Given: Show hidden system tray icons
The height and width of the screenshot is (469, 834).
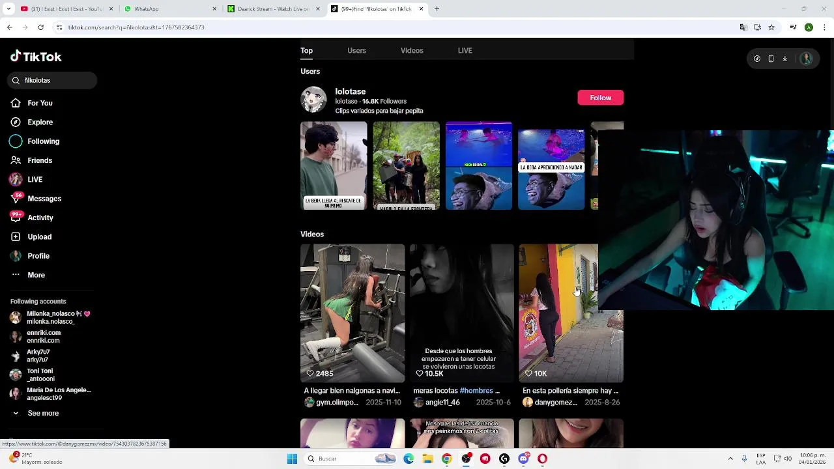Looking at the screenshot, I should (730, 459).
